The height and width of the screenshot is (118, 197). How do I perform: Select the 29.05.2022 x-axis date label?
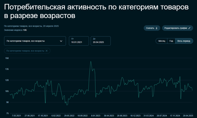[69, 115]
